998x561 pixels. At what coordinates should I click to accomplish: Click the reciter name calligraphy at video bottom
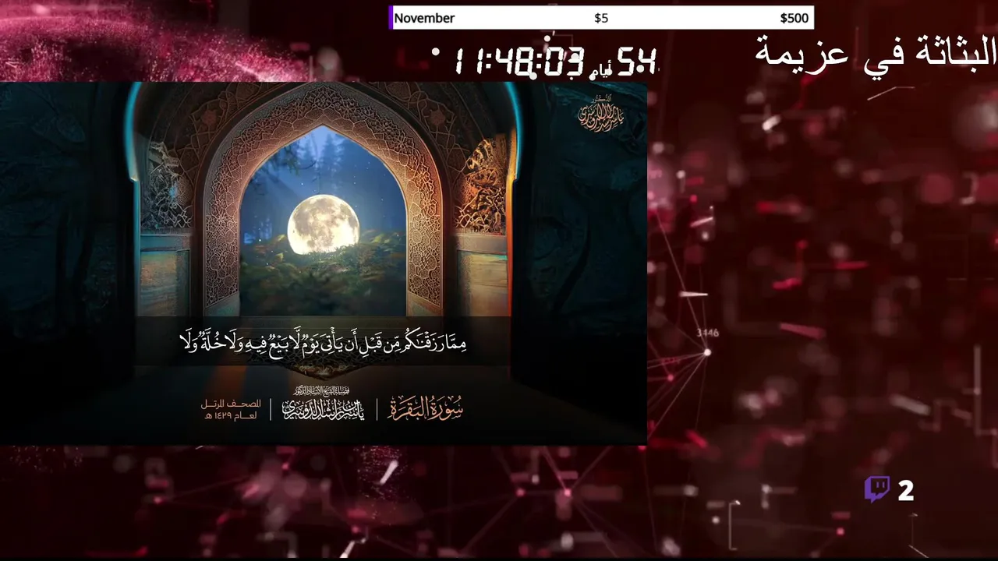[x=324, y=404]
